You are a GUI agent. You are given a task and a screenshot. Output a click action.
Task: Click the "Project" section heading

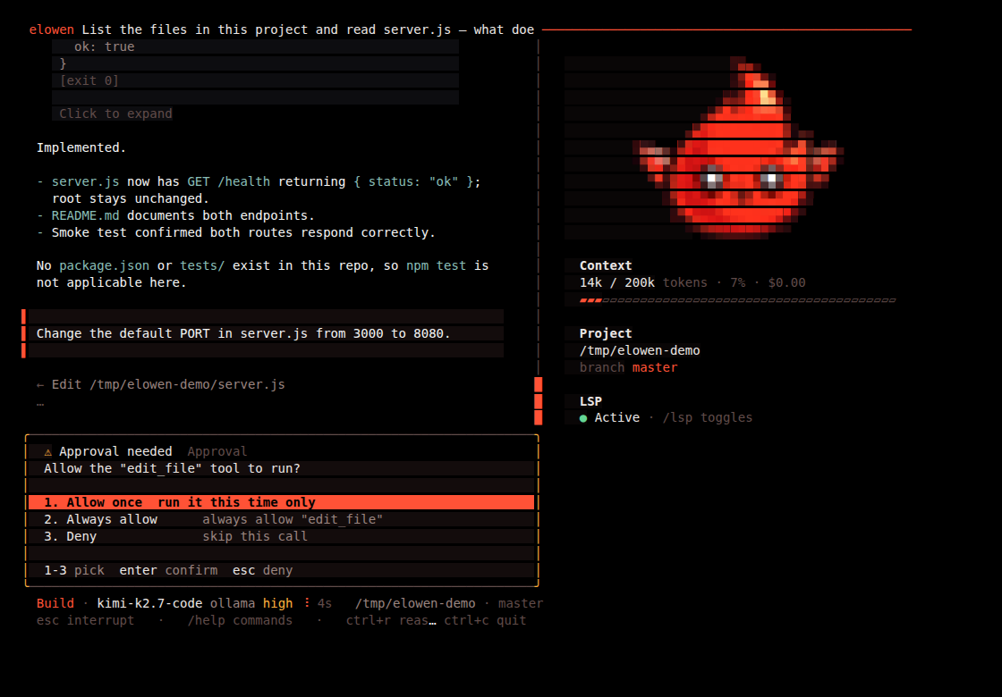pyautogui.click(x=606, y=333)
